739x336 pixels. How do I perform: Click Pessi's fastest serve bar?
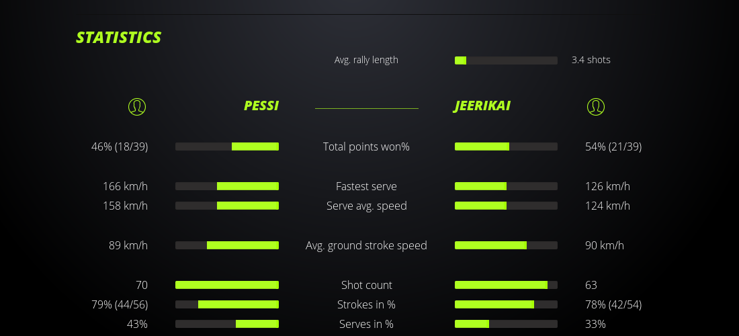pos(227,186)
